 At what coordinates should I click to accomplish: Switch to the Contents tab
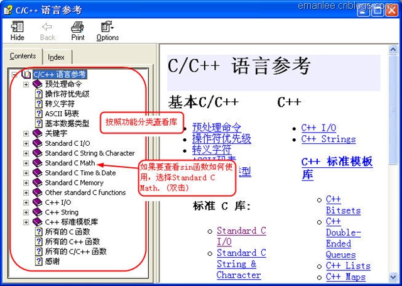[x=23, y=56]
